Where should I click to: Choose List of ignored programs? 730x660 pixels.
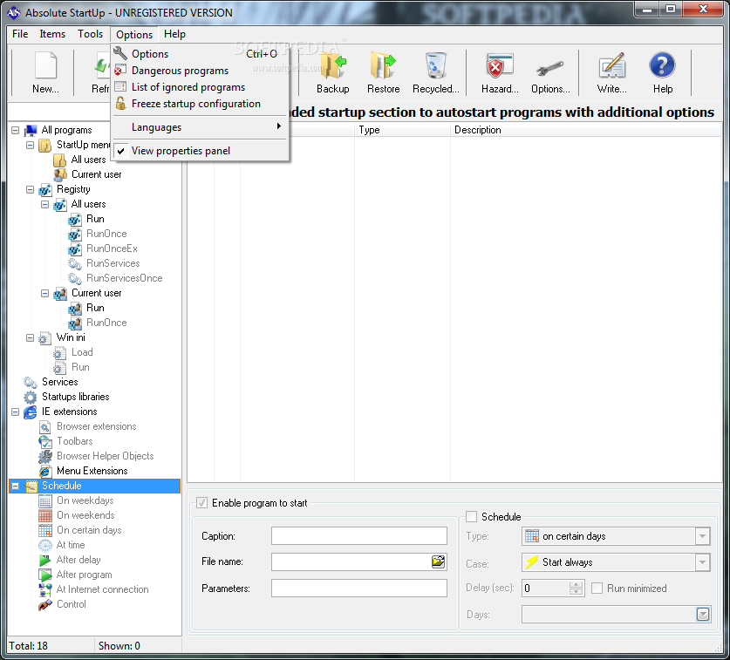pos(201,87)
